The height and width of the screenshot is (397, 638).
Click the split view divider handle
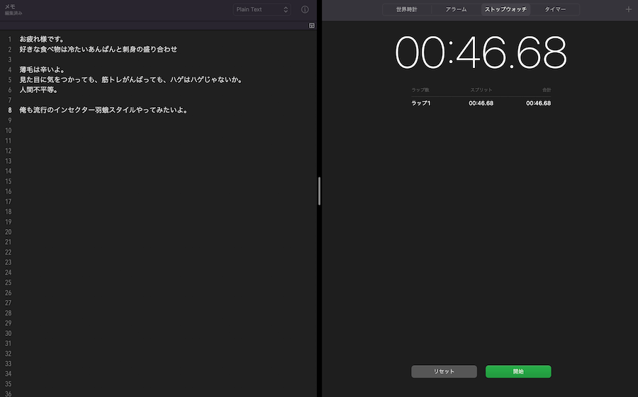pyautogui.click(x=320, y=191)
